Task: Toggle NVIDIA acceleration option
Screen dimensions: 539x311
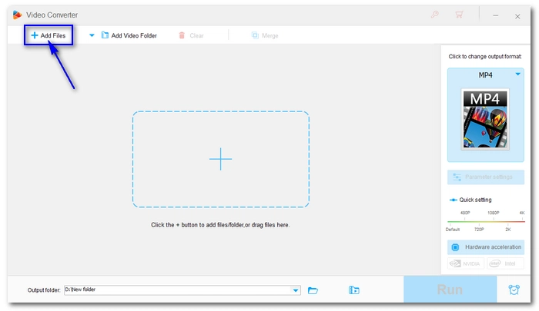Action: (x=466, y=263)
